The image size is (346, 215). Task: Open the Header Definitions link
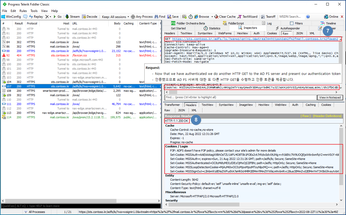(x=327, y=116)
